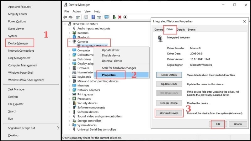This screenshot has width=251, height=141.
Task: Choose Properties from the context menu
Action: tap(109, 75)
